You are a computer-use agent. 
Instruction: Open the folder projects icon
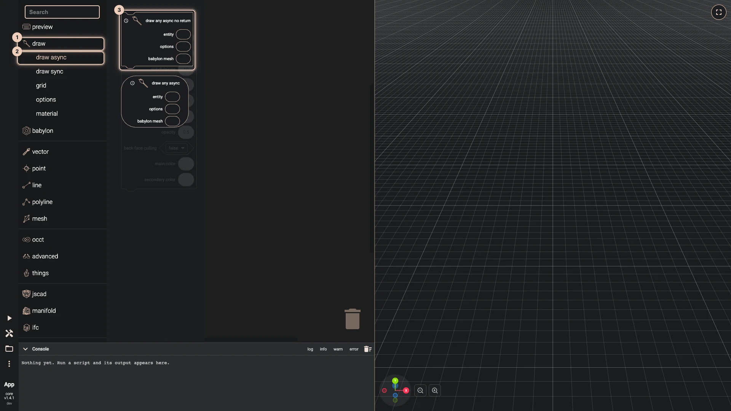(9, 349)
